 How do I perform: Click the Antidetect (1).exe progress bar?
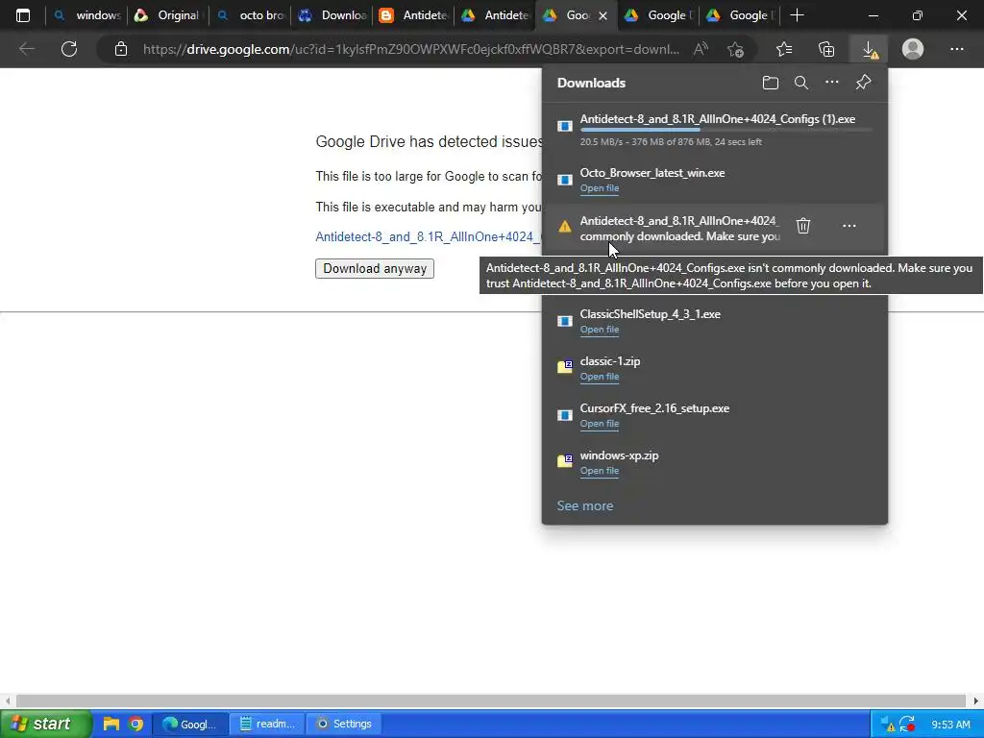point(726,130)
